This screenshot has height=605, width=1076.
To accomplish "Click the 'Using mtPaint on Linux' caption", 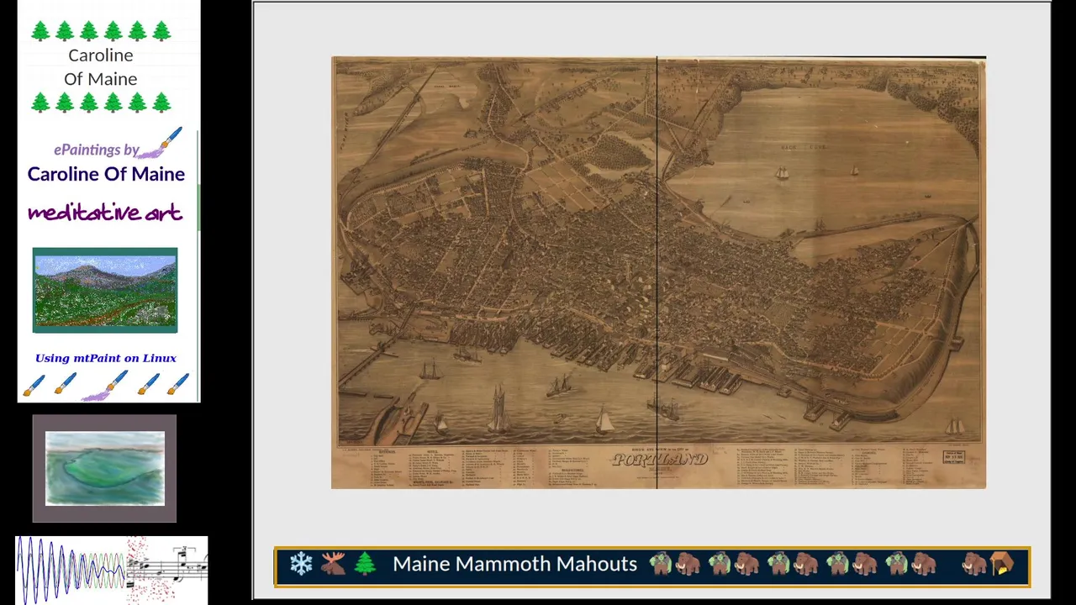I will [106, 358].
